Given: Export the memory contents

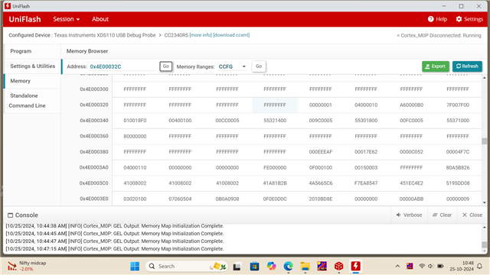Looking at the screenshot, I should click(436, 66).
